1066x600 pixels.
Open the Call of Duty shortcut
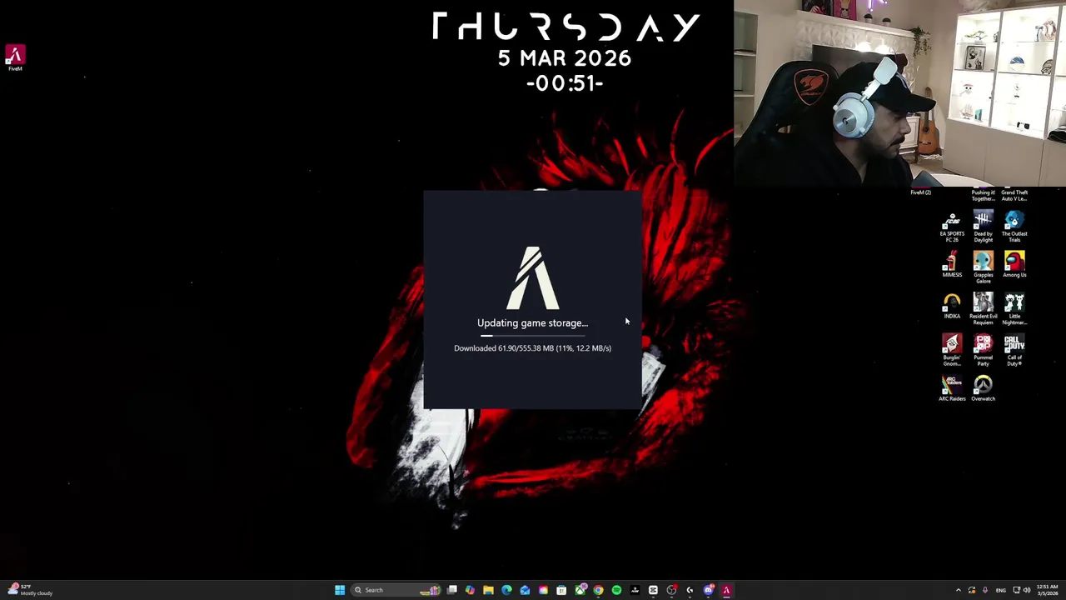pos(1014,350)
